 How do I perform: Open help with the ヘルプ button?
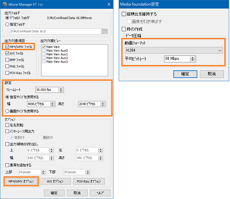click(100, 193)
